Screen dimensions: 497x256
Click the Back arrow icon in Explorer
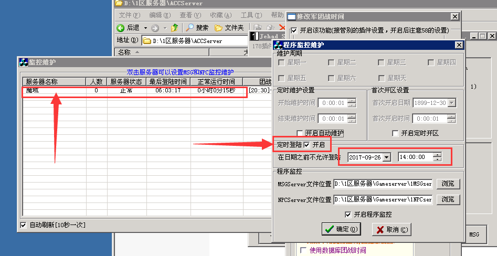[x=121, y=28]
